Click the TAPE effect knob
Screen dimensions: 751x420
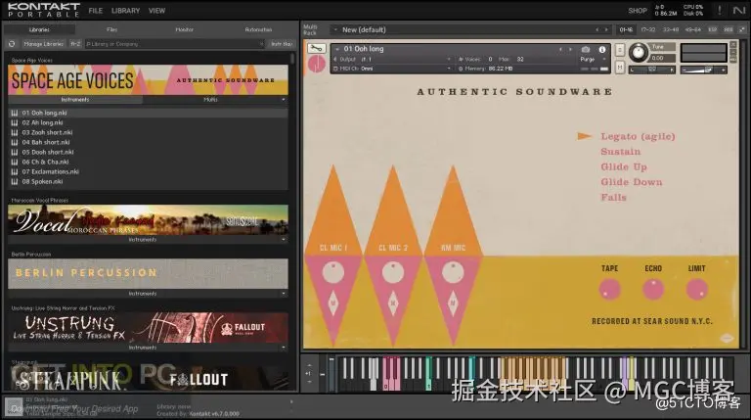pos(610,290)
